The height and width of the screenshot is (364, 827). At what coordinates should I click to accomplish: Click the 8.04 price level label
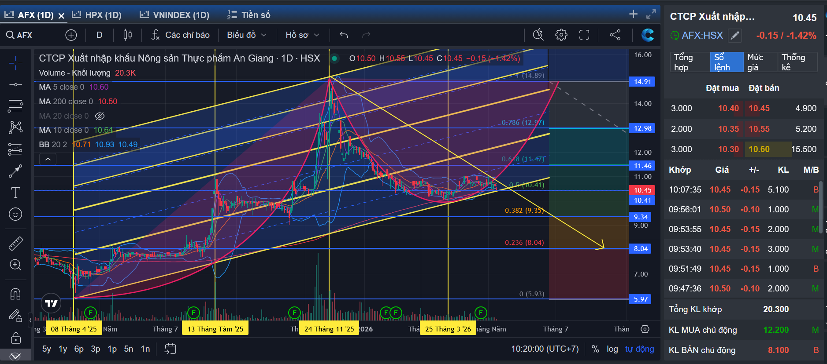(x=641, y=249)
